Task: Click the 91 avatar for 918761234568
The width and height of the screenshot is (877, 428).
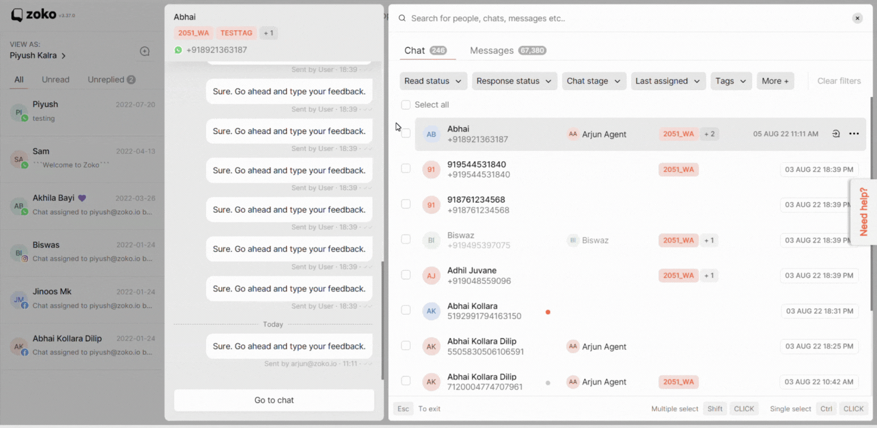Action: pos(431,205)
